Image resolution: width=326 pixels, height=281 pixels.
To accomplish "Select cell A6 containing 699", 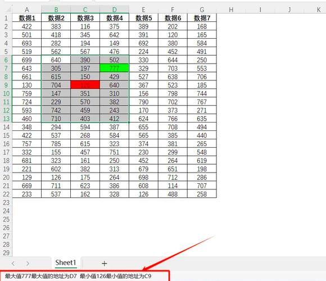I will pyautogui.click(x=27, y=60).
